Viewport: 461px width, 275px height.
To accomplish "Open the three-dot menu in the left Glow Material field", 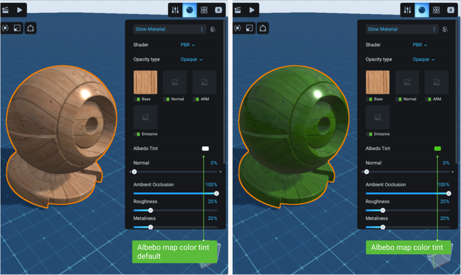I will (x=202, y=29).
